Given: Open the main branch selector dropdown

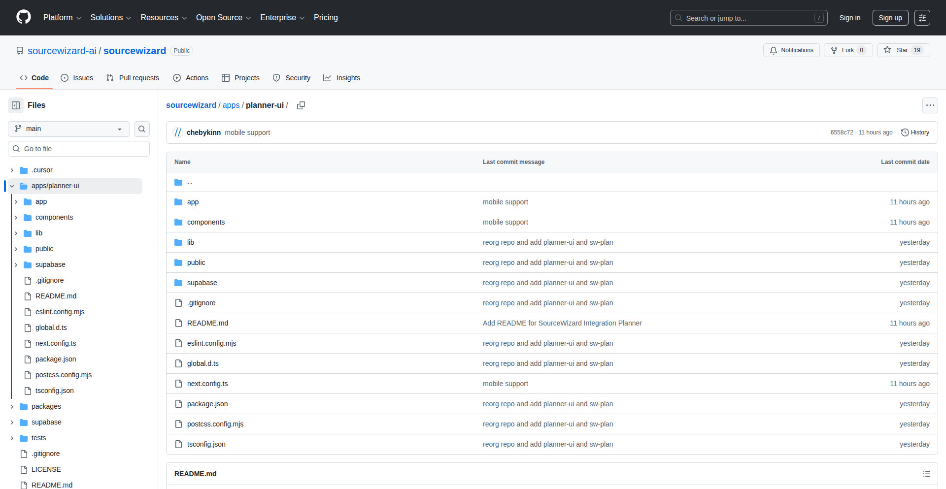Looking at the screenshot, I should tap(68, 129).
